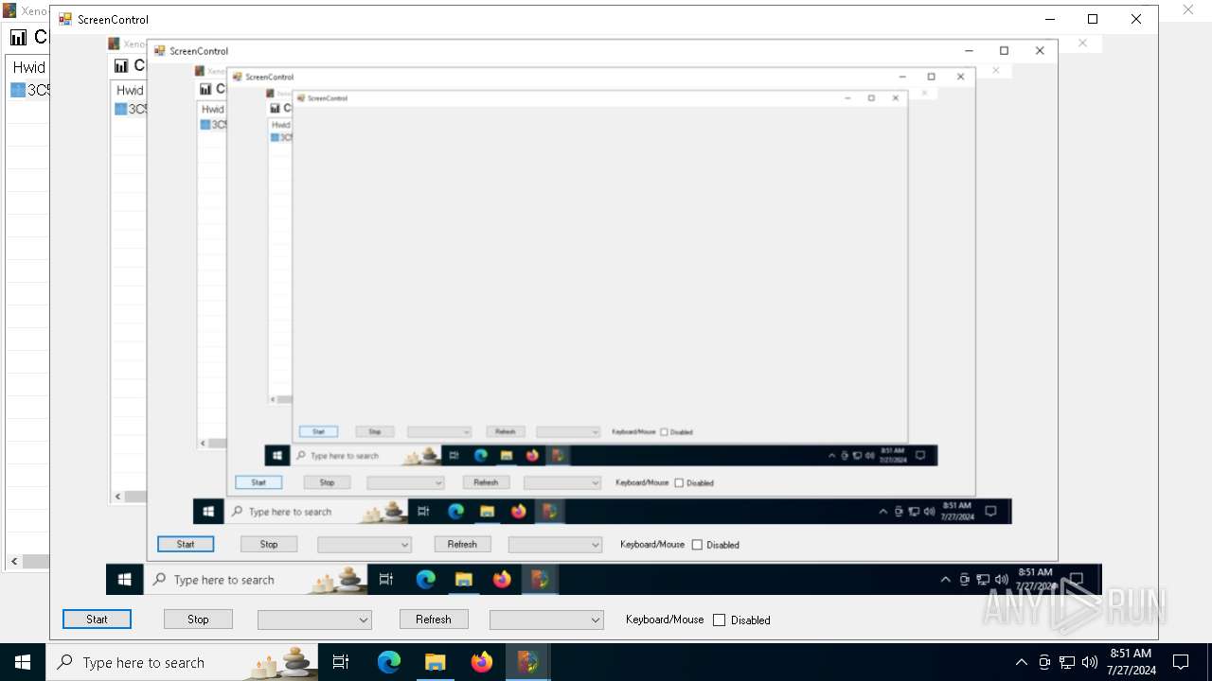
Task: Click the search box in the largest mirrored taskbar
Action: click(256, 580)
